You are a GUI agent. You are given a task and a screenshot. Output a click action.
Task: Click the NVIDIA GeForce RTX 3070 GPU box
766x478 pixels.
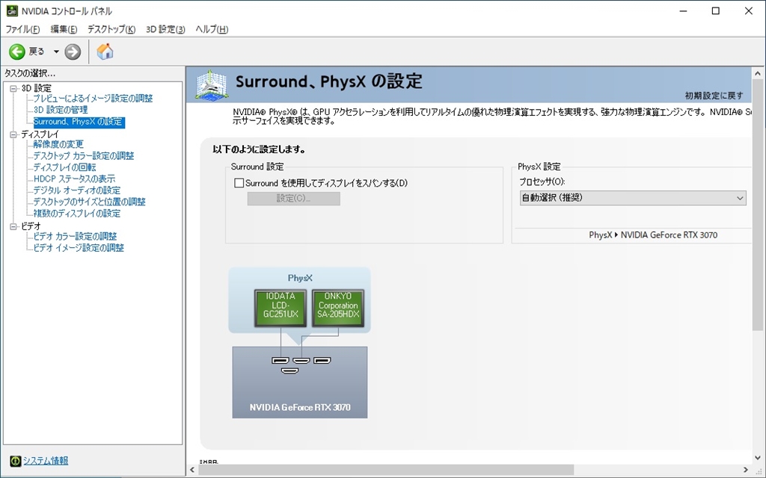300,382
